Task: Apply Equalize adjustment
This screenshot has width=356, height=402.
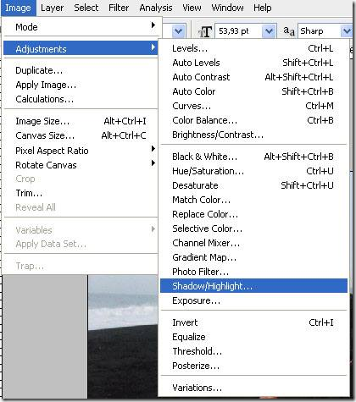Action: (x=253, y=337)
